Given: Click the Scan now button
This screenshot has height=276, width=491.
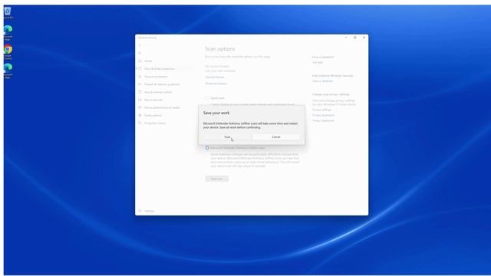Looking at the screenshot, I should (216, 179).
